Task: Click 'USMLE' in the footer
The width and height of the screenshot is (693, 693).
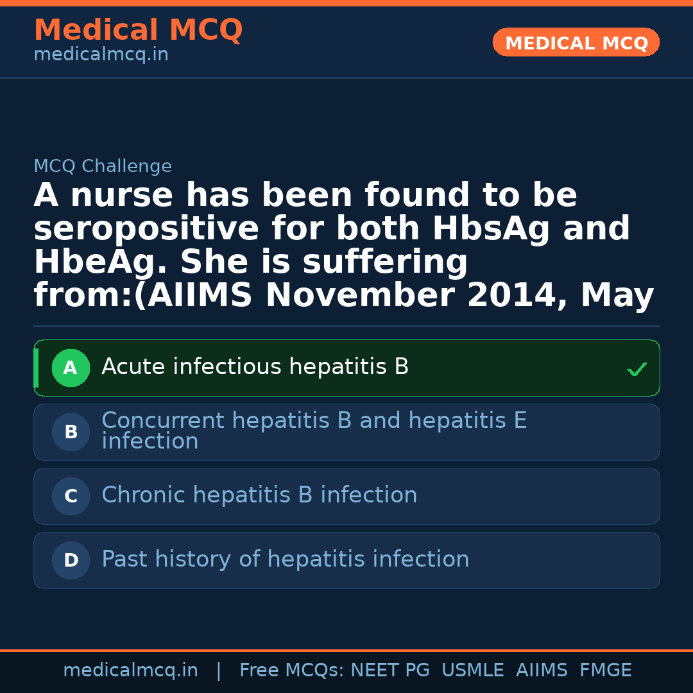Action: coord(472,671)
